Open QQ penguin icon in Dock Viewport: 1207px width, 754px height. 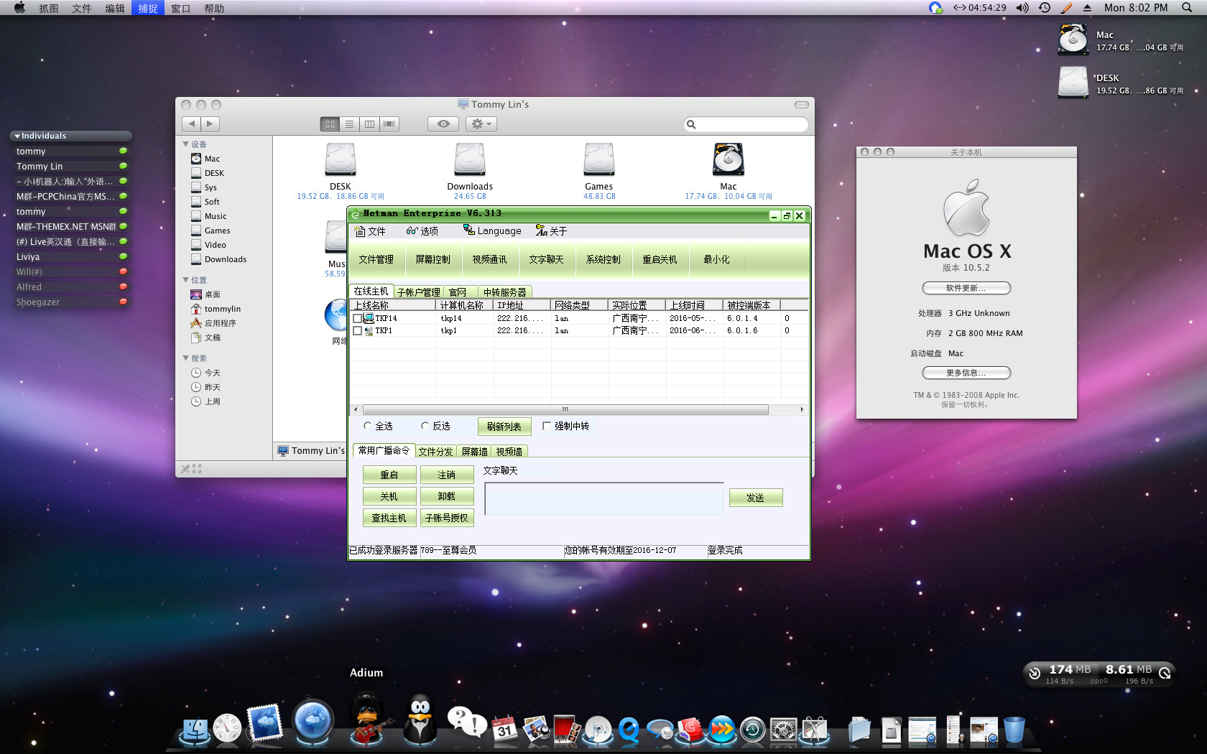pyautogui.click(x=420, y=718)
